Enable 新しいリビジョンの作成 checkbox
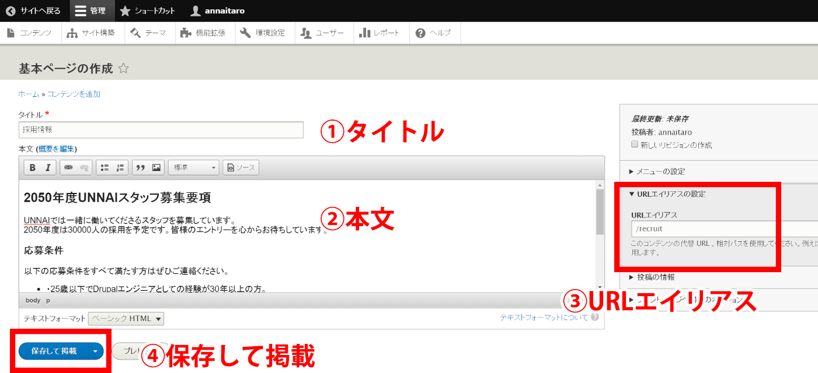This screenshot has width=818, height=373. tap(635, 145)
